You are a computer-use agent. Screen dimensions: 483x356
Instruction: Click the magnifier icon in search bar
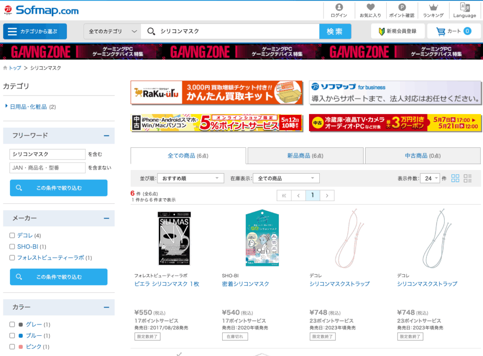[151, 31]
